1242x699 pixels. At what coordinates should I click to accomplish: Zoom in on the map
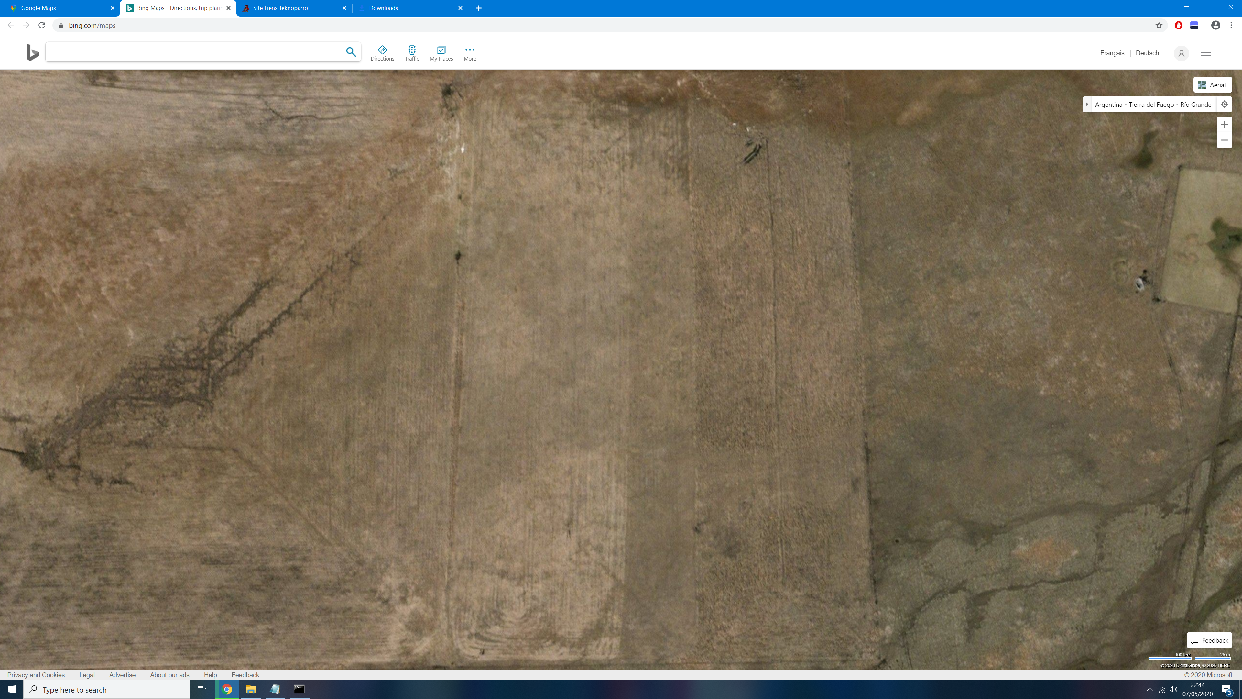coord(1224,125)
